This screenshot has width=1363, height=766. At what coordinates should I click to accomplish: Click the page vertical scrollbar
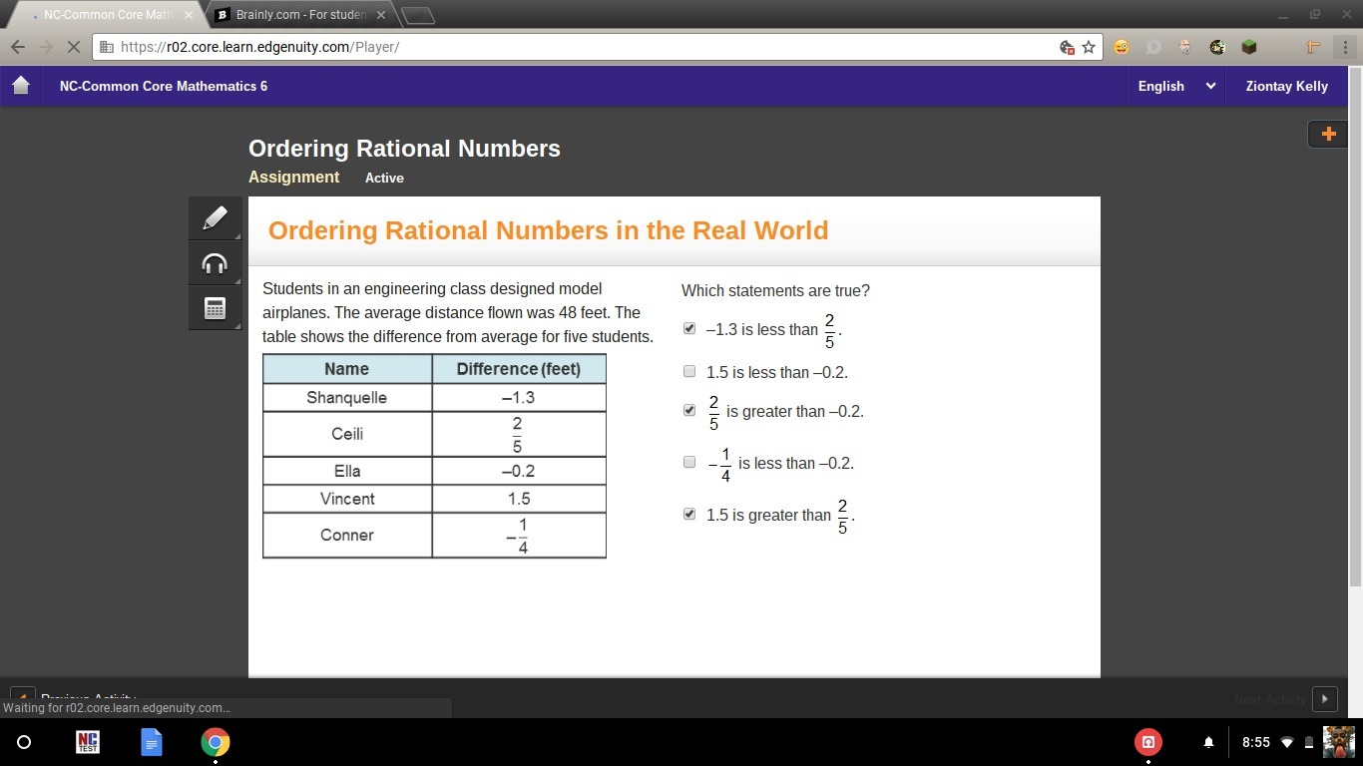1355,329
